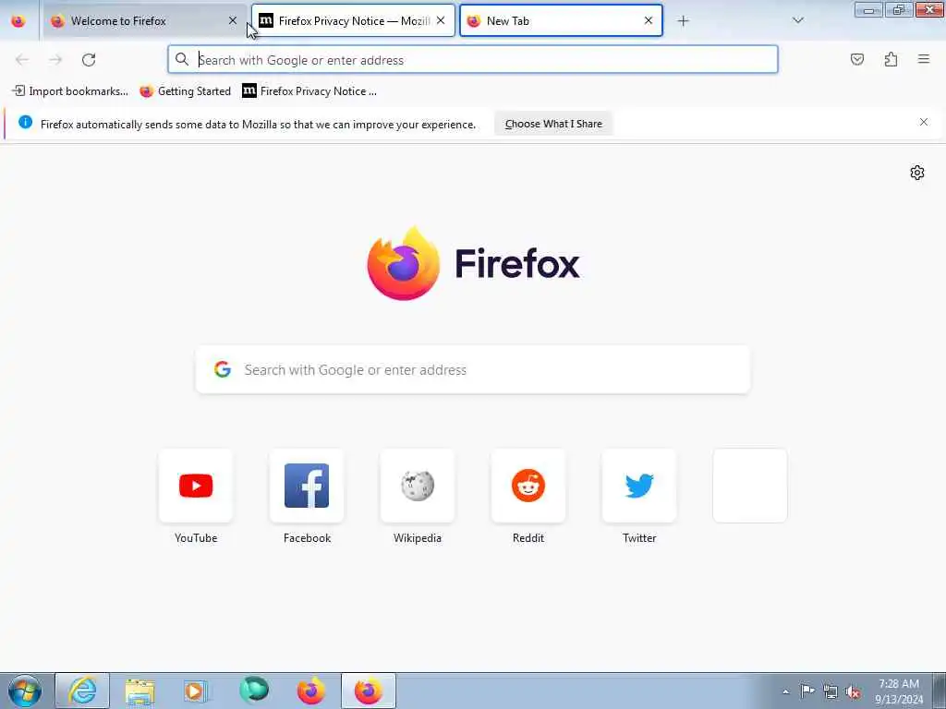The image size is (946, 709).
Task: Close the New Tab tab
Action: (648, 20)
